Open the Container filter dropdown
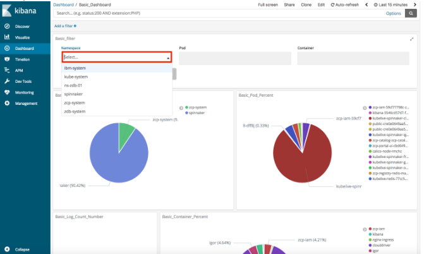 click(x=353, y=58)
